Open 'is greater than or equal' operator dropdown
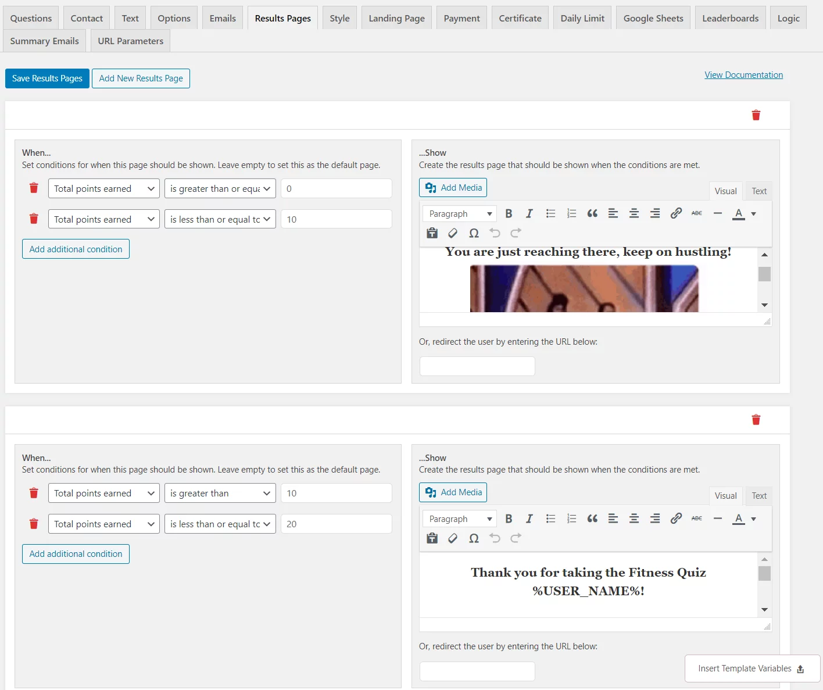Image resolution: width=823 pixels, height=690 pixels. coord(220,188)
